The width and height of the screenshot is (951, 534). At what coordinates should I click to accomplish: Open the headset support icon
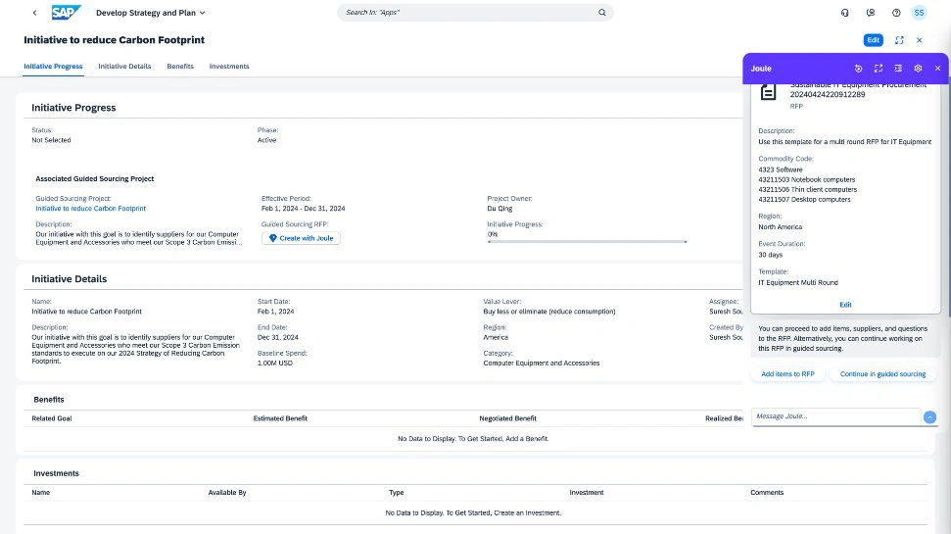[x=845, y=13]
